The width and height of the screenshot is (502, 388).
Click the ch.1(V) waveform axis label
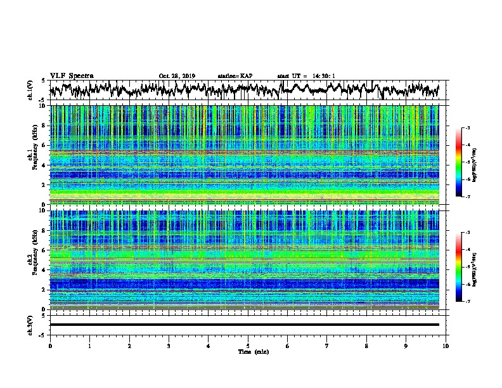click(x=30, y=90)
